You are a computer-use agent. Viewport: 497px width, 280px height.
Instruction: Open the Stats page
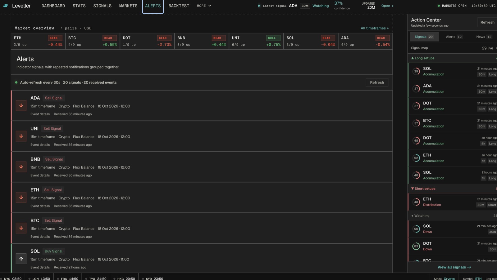79,6
